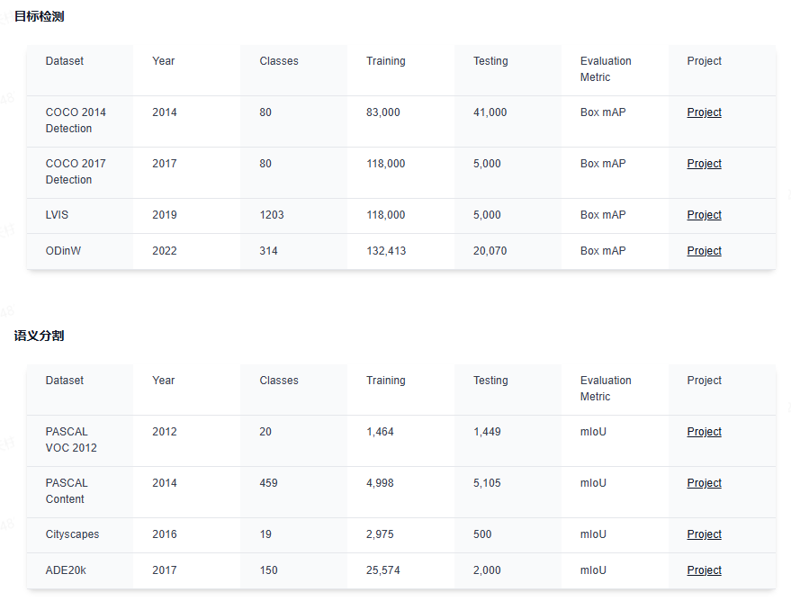Click the Evaluation Metric header in detection table
This screenshot has height=601, width=791.
(x=606, y=69)
